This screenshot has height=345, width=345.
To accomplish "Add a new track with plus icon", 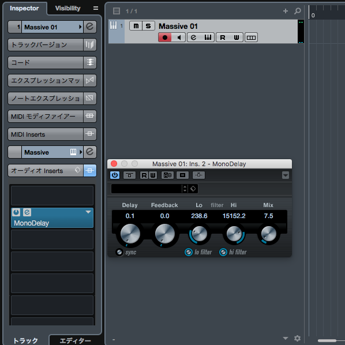I will tap(286, 11).
